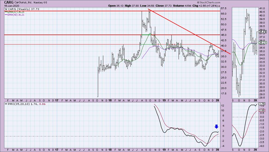Click the Low 34.58 value in header

coord(147,6)
